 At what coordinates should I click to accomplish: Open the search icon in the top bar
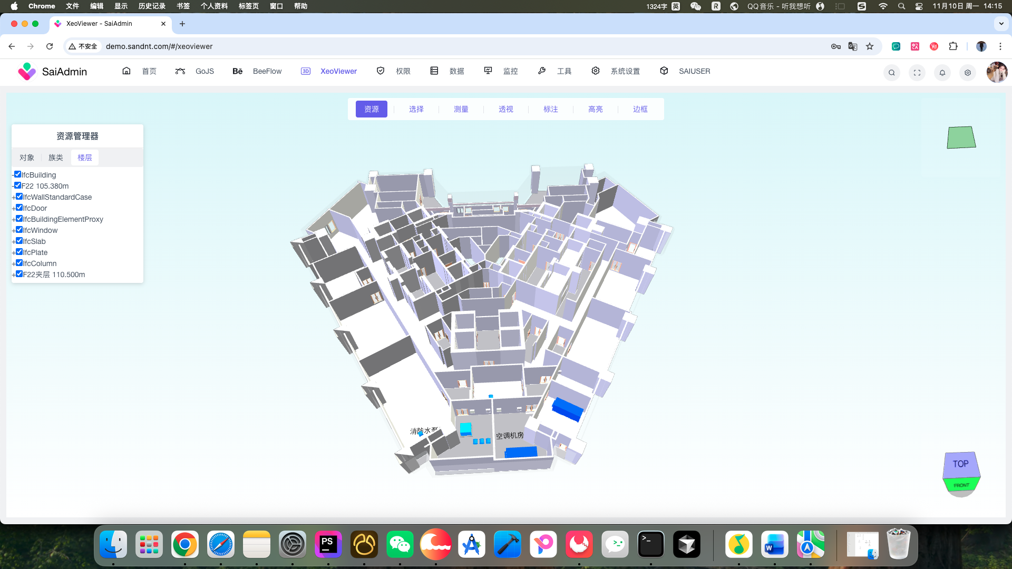(x=891, y=73)
